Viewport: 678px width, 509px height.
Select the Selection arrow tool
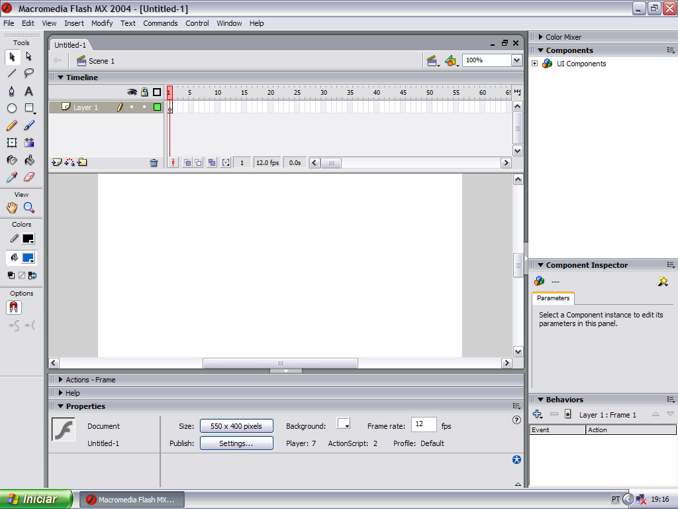click(x=12, y=56)
